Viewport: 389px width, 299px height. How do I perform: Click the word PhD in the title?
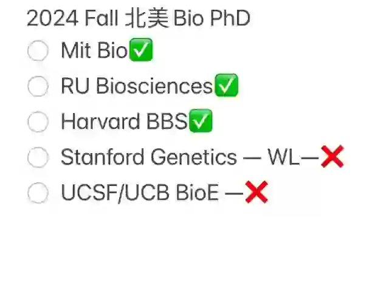(x=230, y=18)
